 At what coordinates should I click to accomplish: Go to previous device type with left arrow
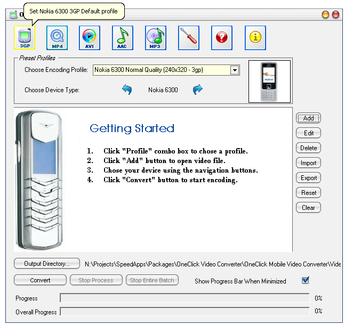[x=127, y=90]
